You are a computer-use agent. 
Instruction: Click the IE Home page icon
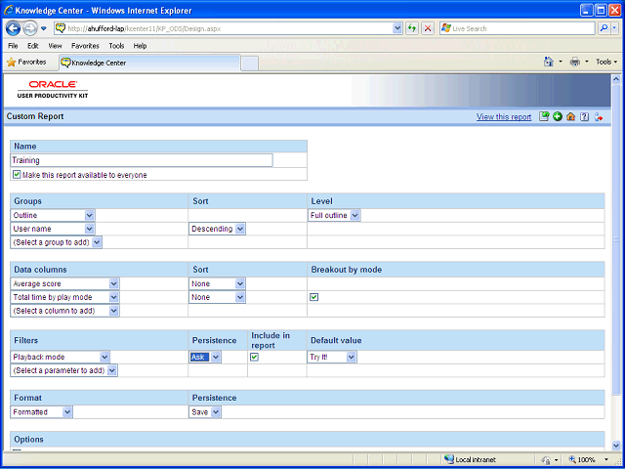[x=549, y=62]
